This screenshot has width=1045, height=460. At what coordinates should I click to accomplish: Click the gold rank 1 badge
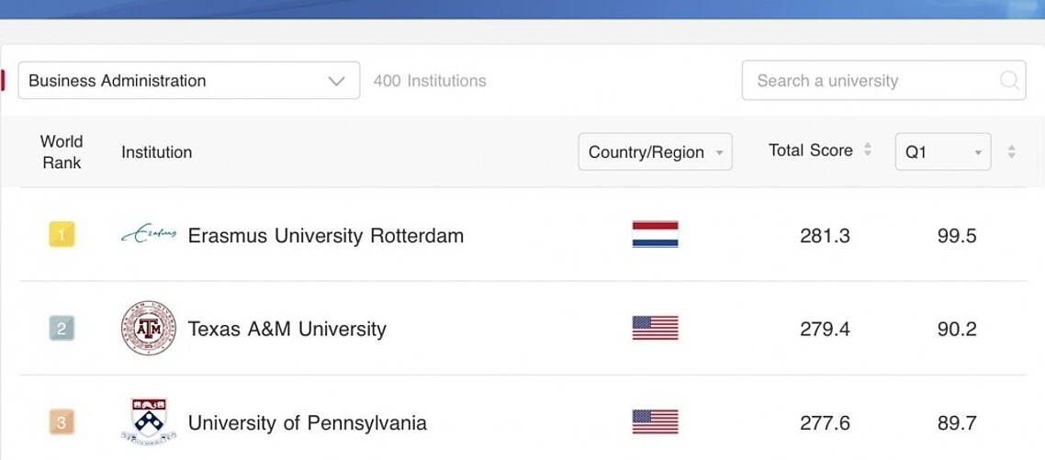pyautogui.click(x=62, y=235)
